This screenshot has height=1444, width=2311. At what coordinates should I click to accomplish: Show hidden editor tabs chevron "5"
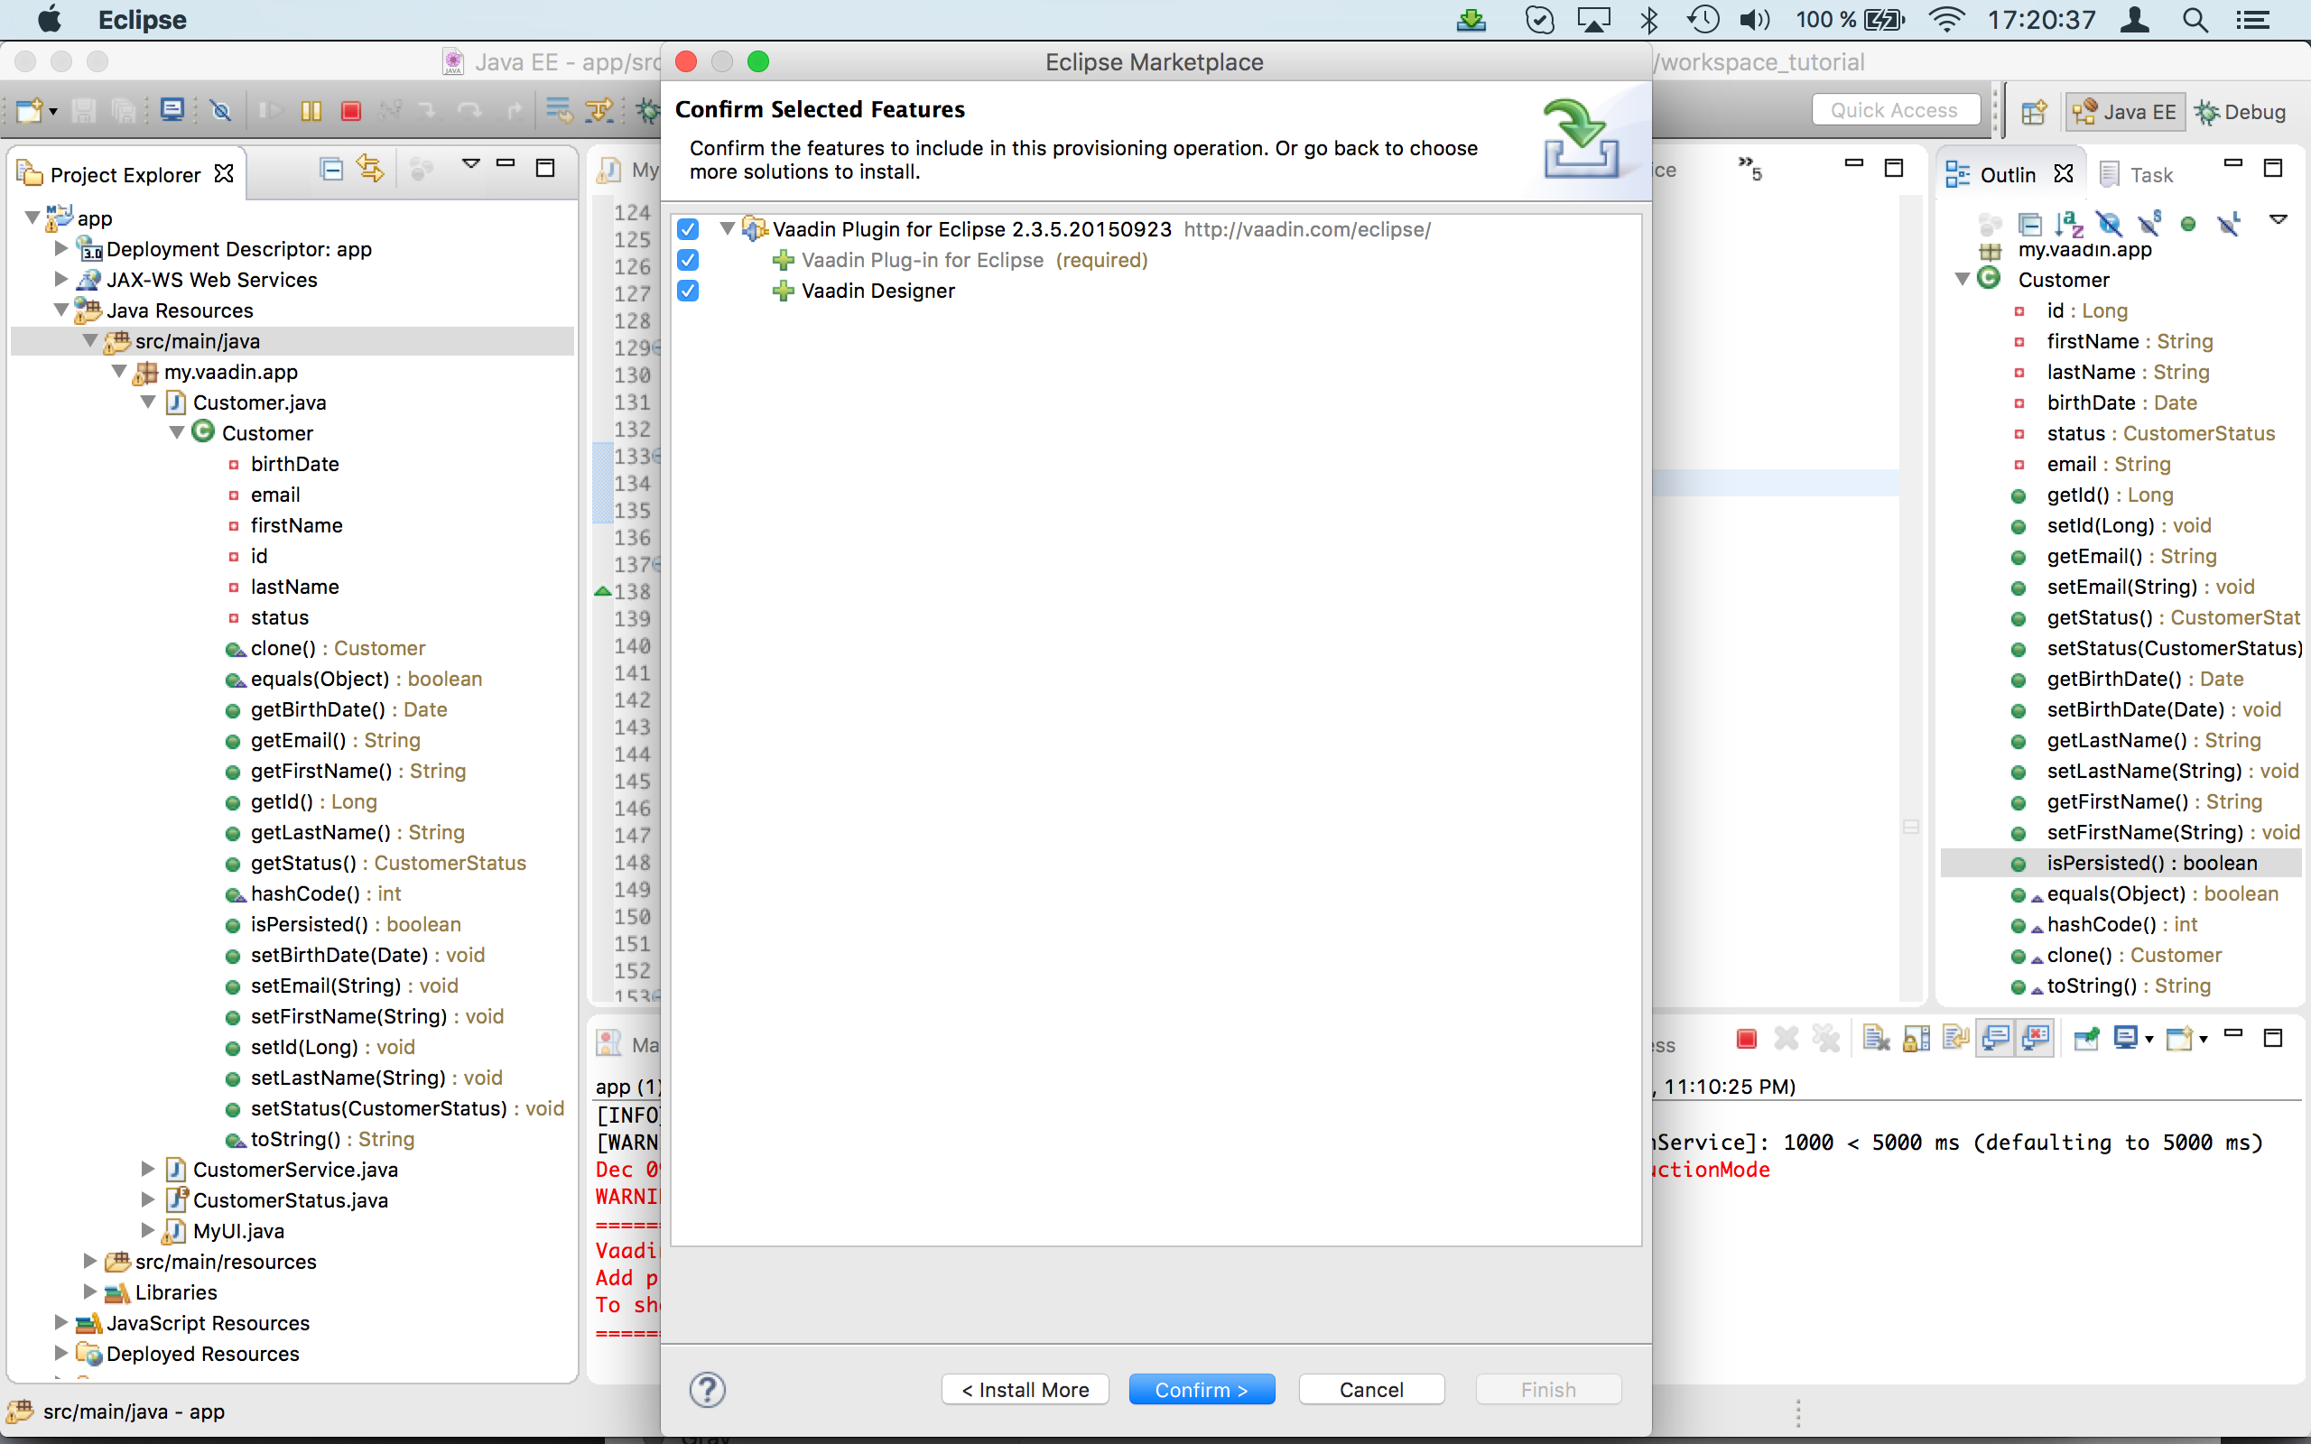point(1749,169)
